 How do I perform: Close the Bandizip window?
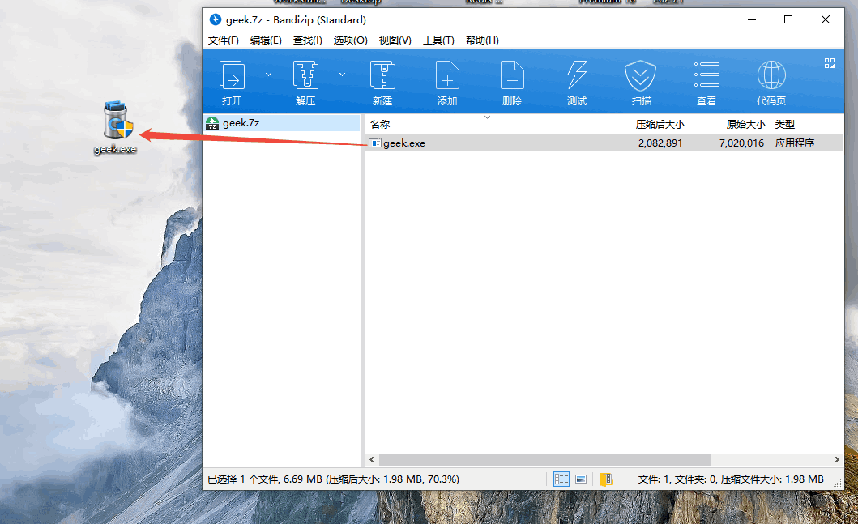tap(825, 19)
